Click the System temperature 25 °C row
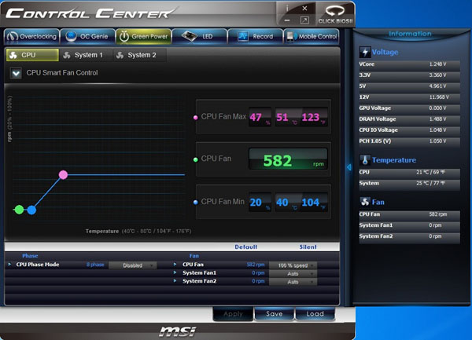 409,183
